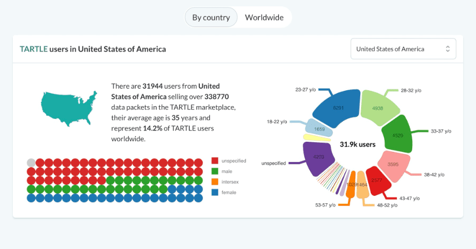Viewport: 476px width, 249px height.
Task: Click the '43-47 y/o' chart label
Action: [410, 199]
